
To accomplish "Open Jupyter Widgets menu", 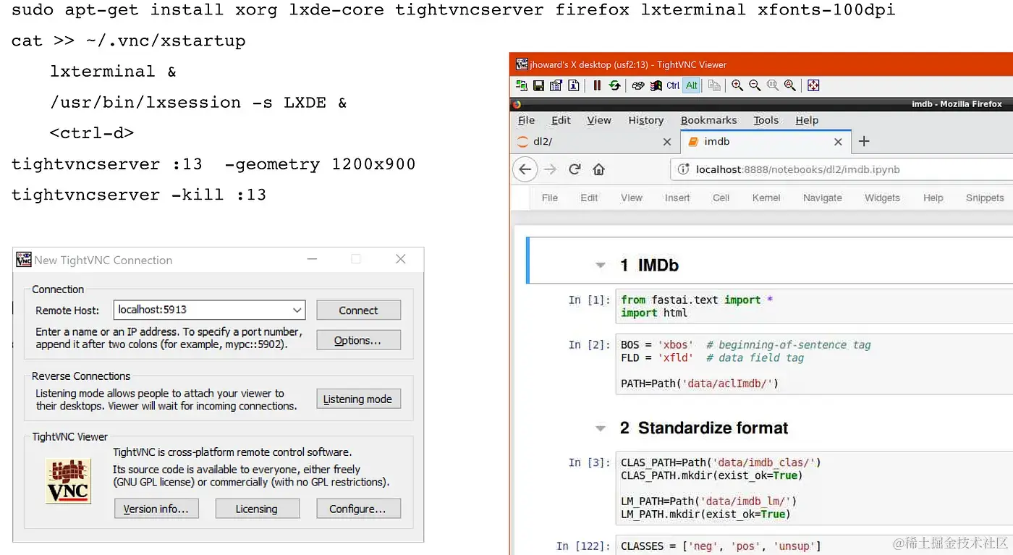I will (883, 198).
